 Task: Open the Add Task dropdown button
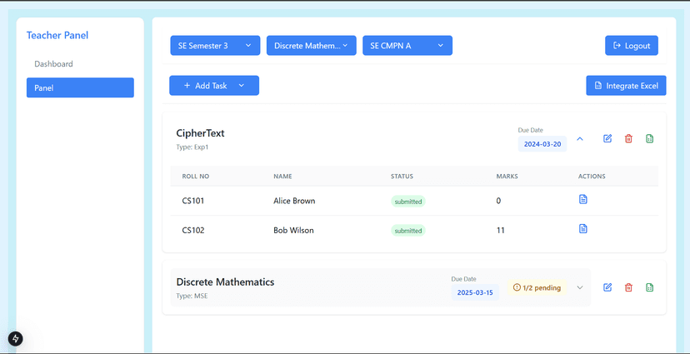[x=214, y=86]
